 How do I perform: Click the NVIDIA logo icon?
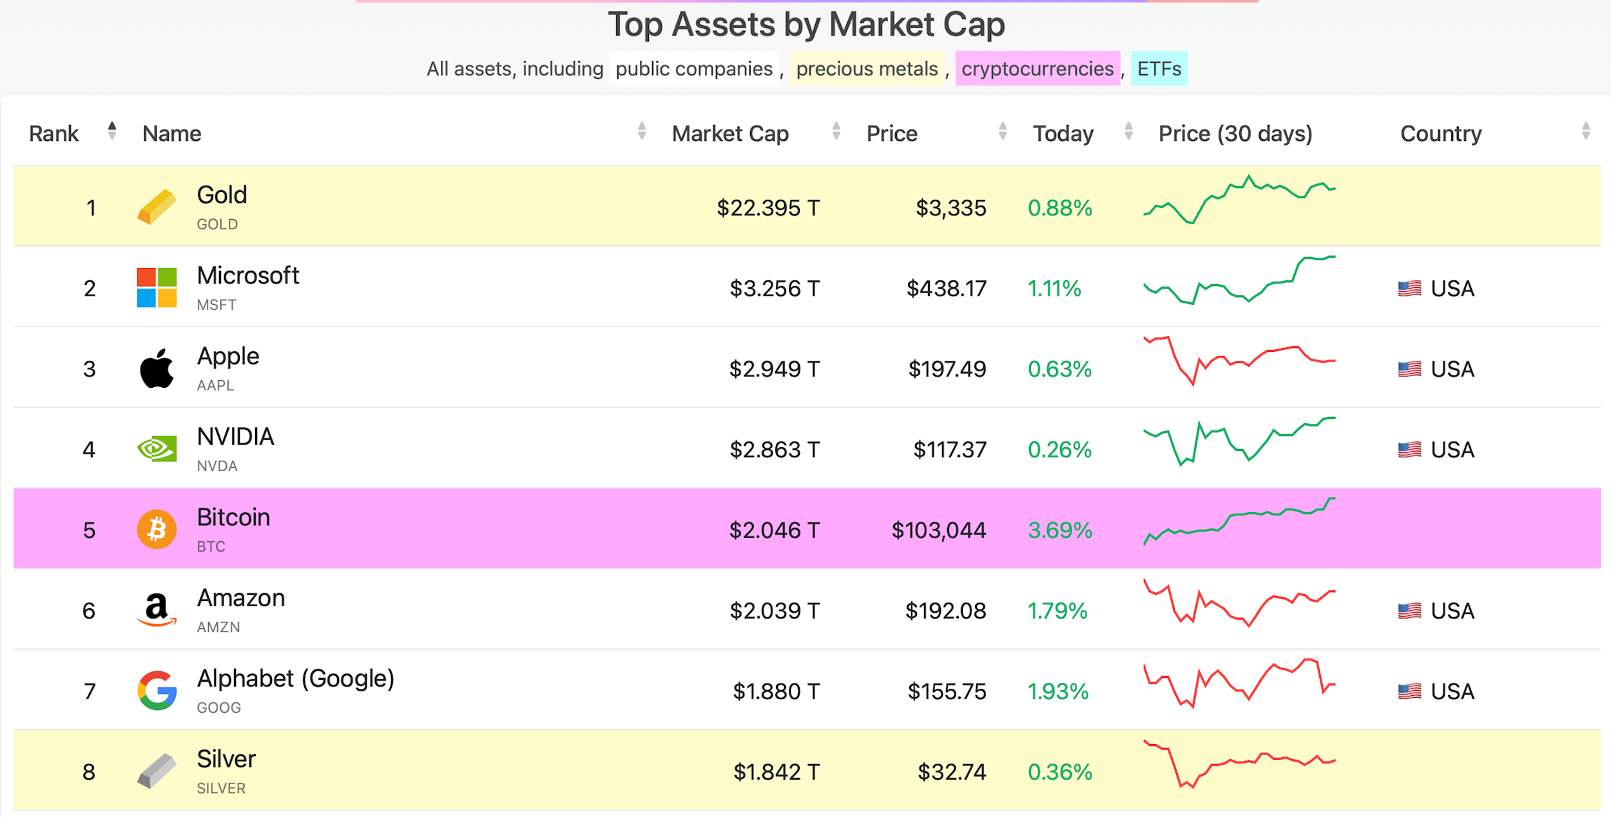[x=157, y=449]
